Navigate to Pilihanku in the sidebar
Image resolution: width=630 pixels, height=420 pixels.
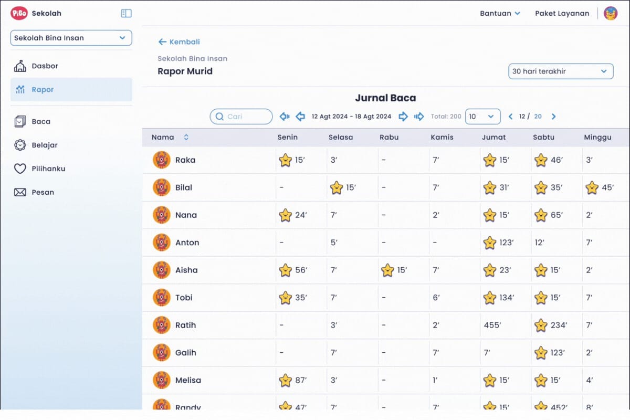click(48, 169)
